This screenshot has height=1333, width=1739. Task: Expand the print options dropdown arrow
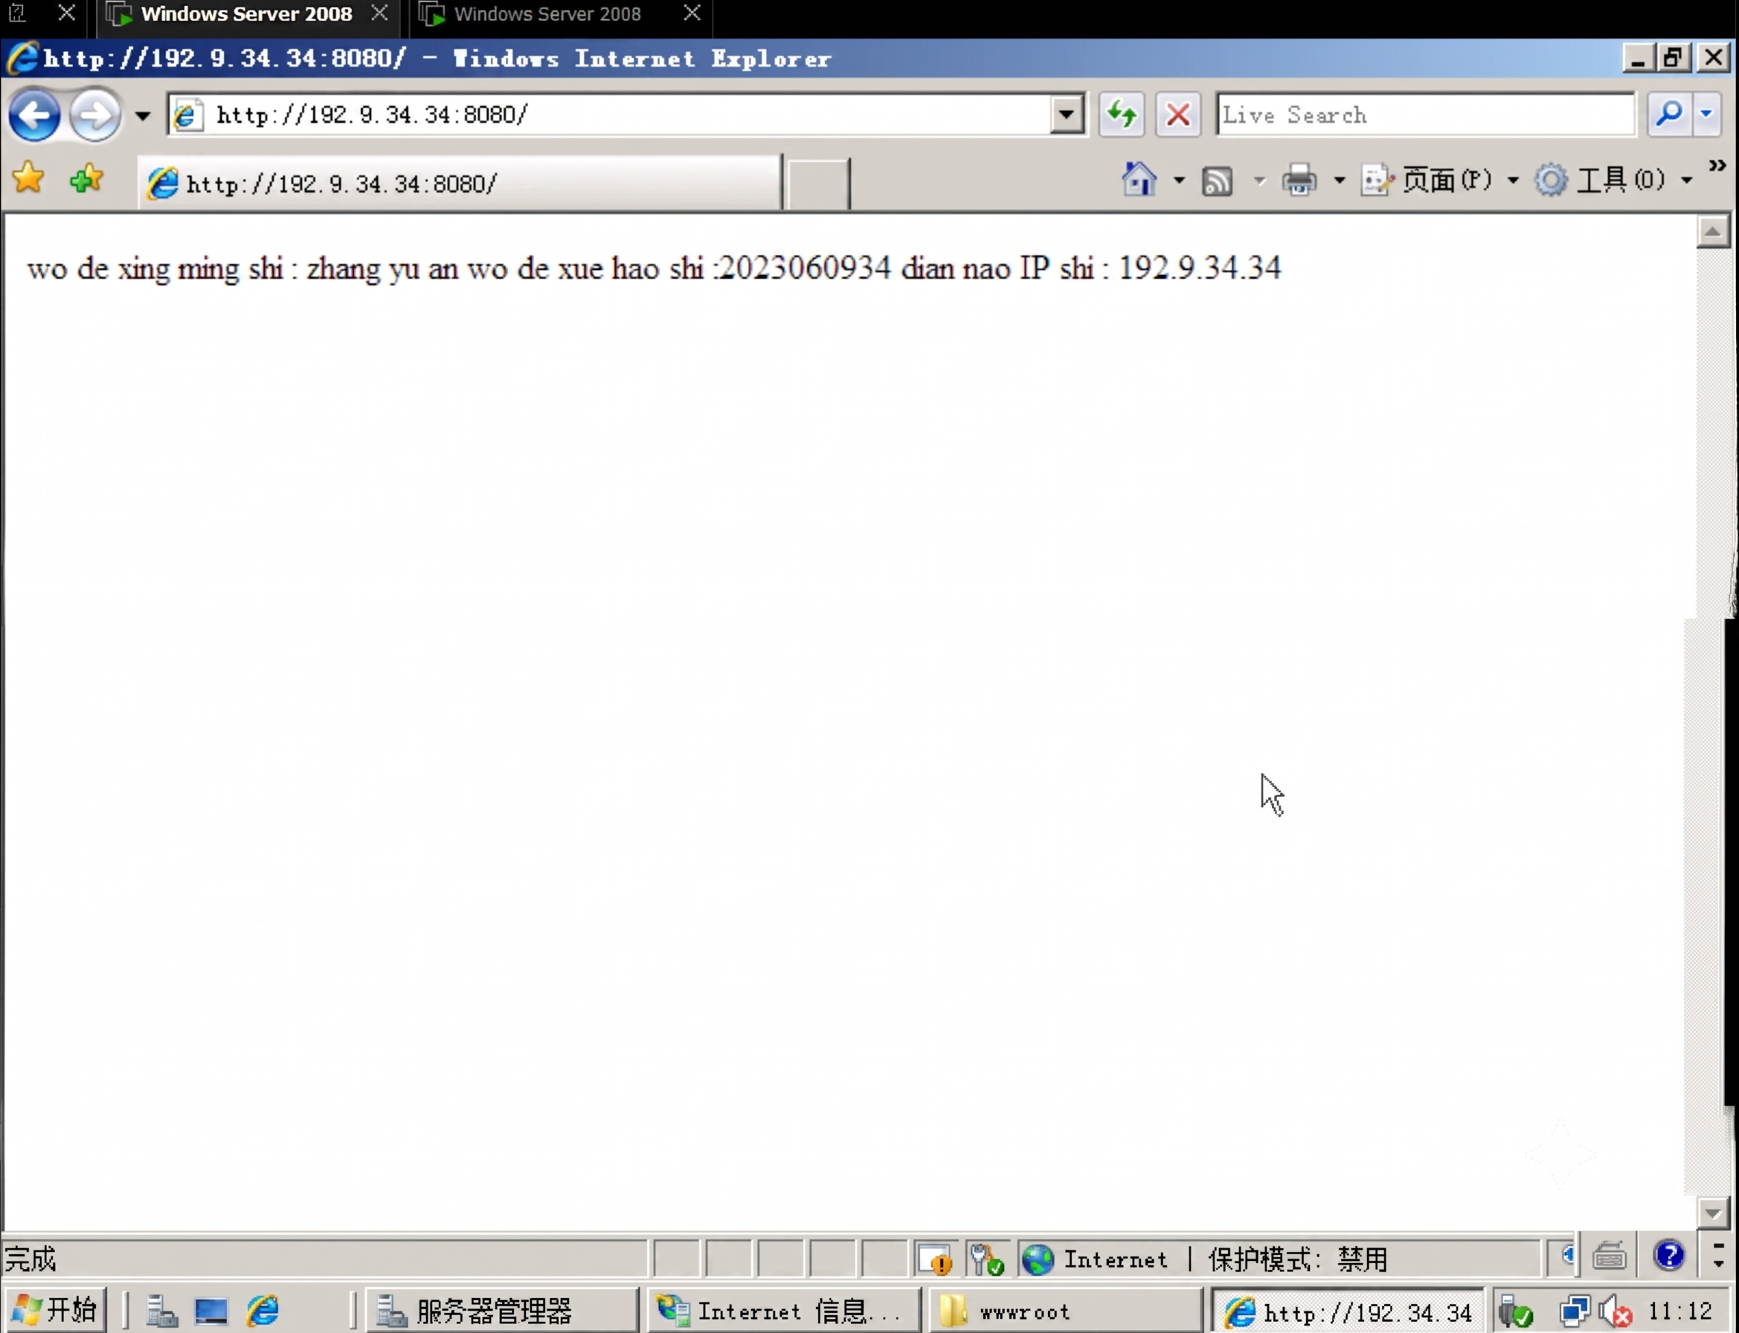pyautogui.click(x=1340, y=181)
